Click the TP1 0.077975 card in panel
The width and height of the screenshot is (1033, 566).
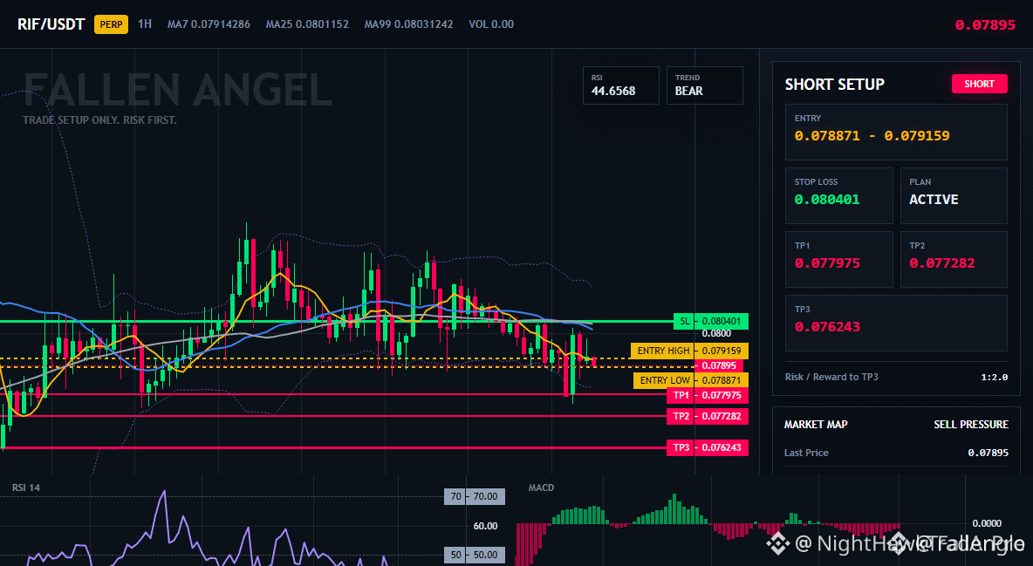[x=838, y=259]
